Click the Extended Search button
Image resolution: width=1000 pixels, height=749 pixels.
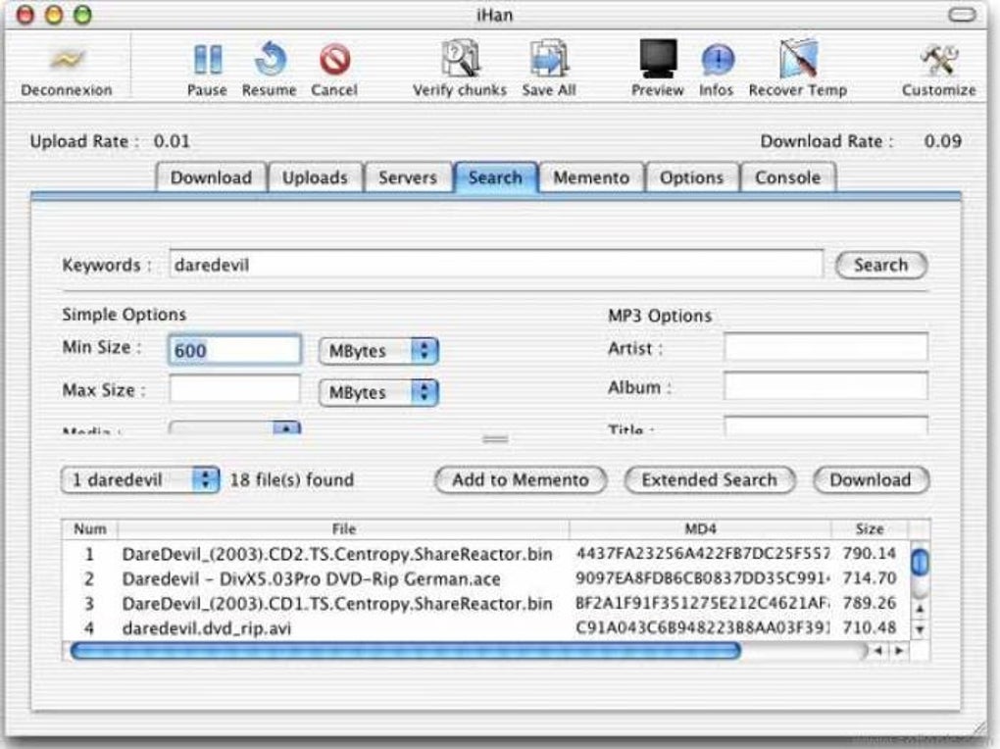coord(708,480)
